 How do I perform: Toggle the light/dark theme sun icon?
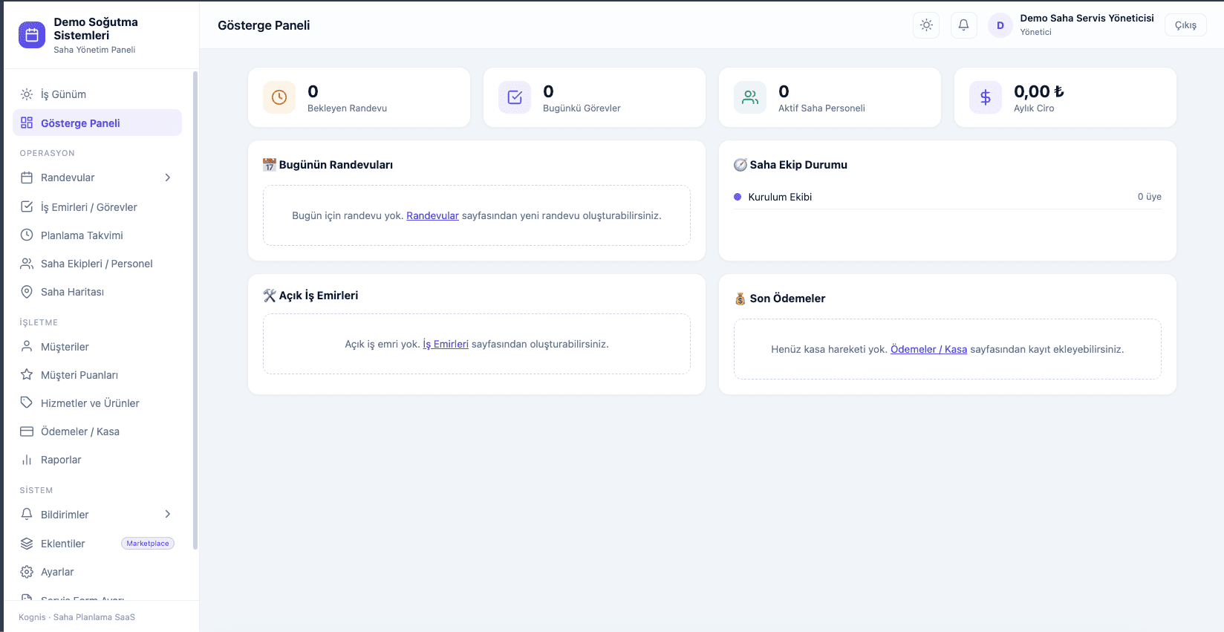[926, 25]
